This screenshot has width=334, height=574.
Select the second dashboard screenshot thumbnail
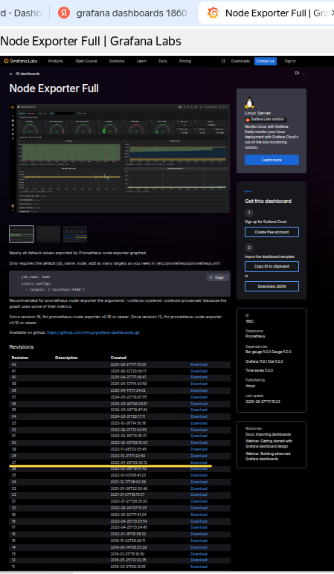pyautogui.click(x=48, y=234)
